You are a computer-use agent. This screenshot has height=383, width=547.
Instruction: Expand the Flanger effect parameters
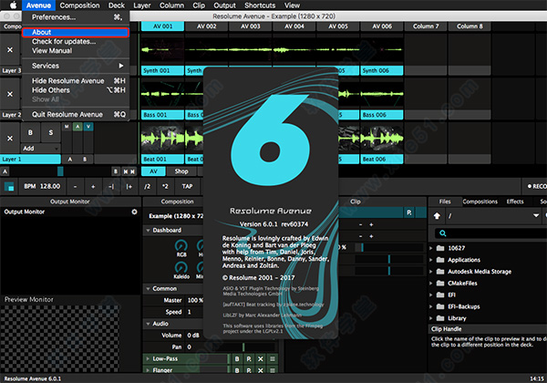point(148,370)
